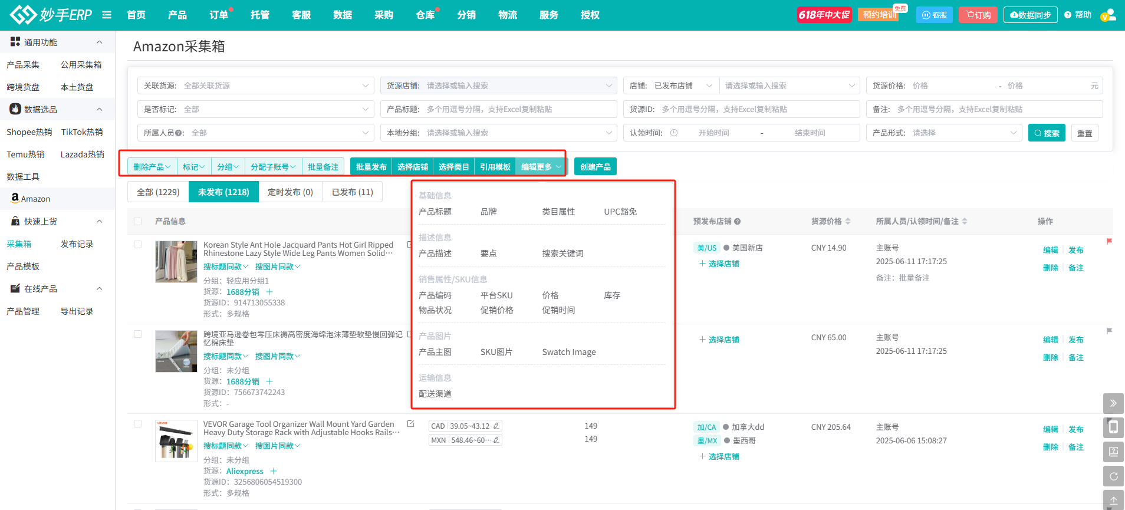This screenshot has height=510, width=1125.
Task: Click the 认领时间 开始时间 date field
Action: (x=714, y=133)
